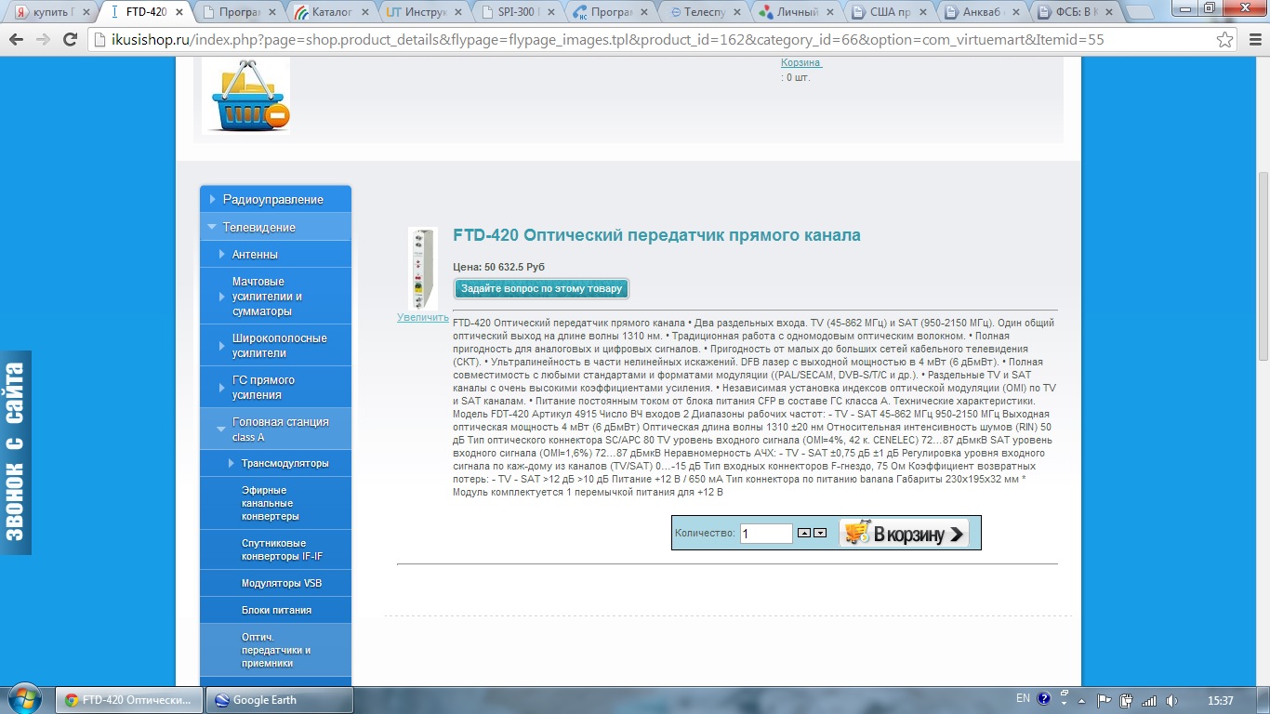Open Эфирные канальные конвертеры item
Screen dimensions: 1270x714
click(x=275, y=503)
